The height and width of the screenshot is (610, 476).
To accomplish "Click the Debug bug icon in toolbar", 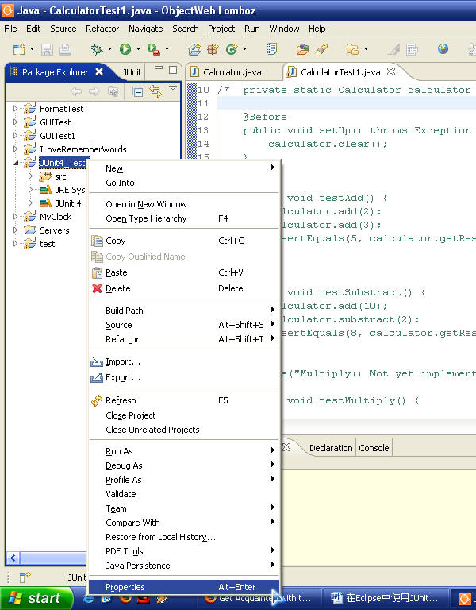I will (97, 49).
